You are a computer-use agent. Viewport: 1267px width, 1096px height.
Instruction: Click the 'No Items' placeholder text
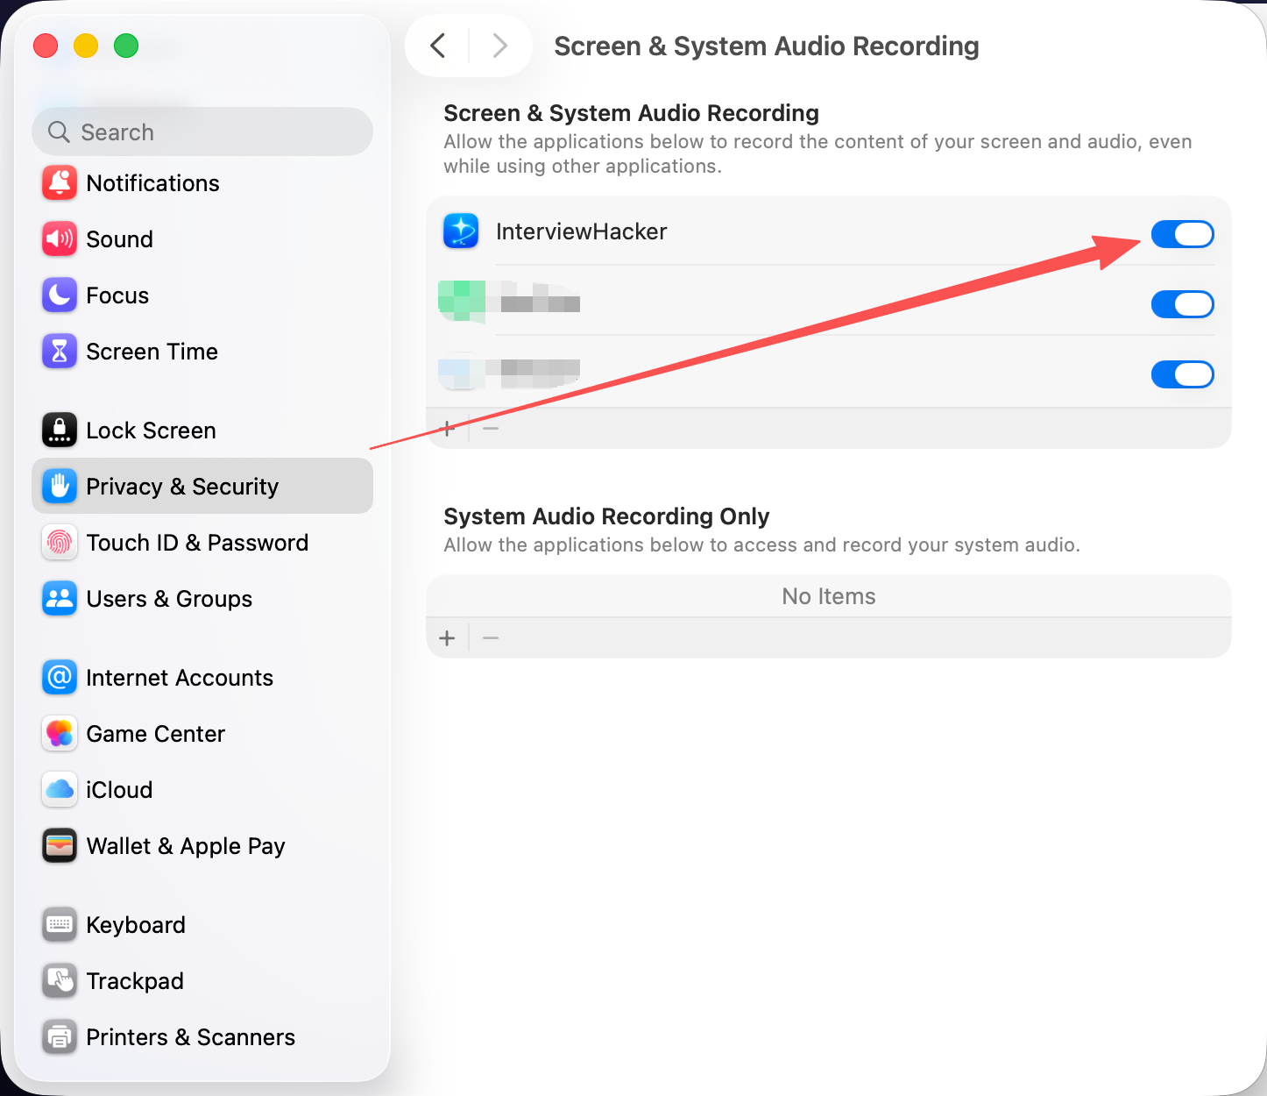[x=829, y=596]
